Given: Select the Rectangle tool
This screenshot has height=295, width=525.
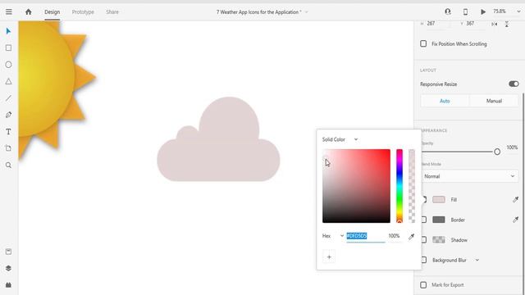Looking at the screenshot, I should [8, 48].
